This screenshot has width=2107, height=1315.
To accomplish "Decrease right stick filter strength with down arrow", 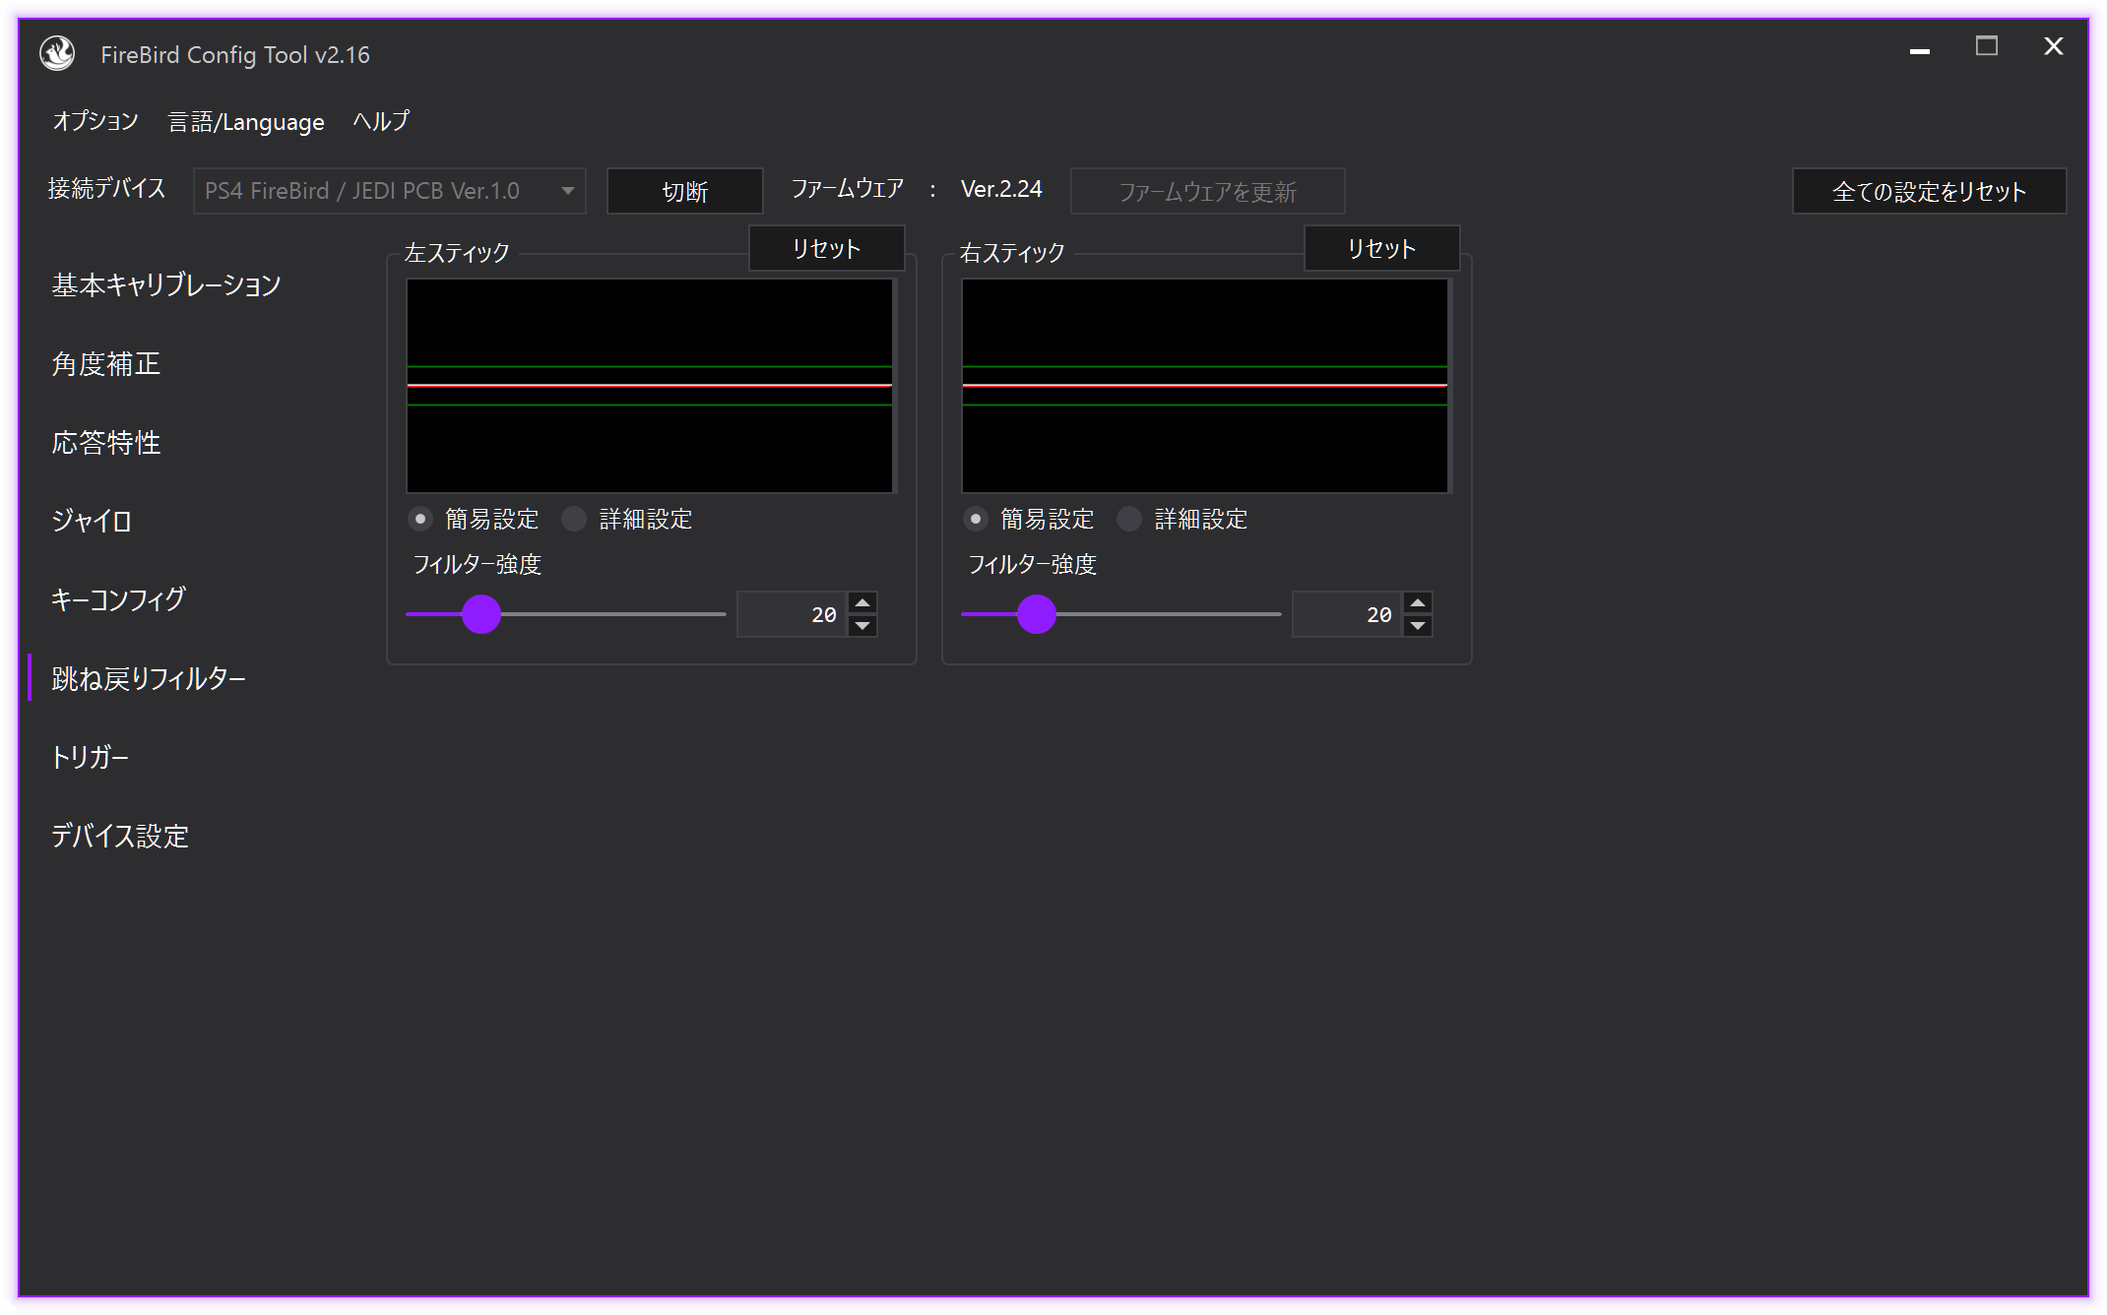I will [x=1418, y=626].
